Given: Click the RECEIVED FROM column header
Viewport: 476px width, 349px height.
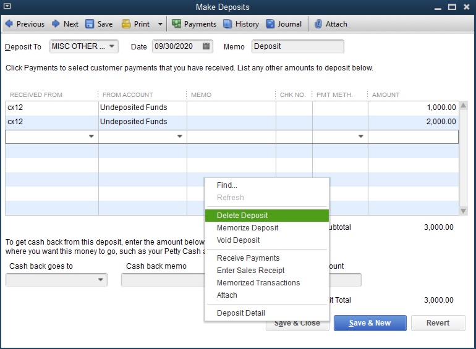Looking at the screenshot, I should click(36, 95).
